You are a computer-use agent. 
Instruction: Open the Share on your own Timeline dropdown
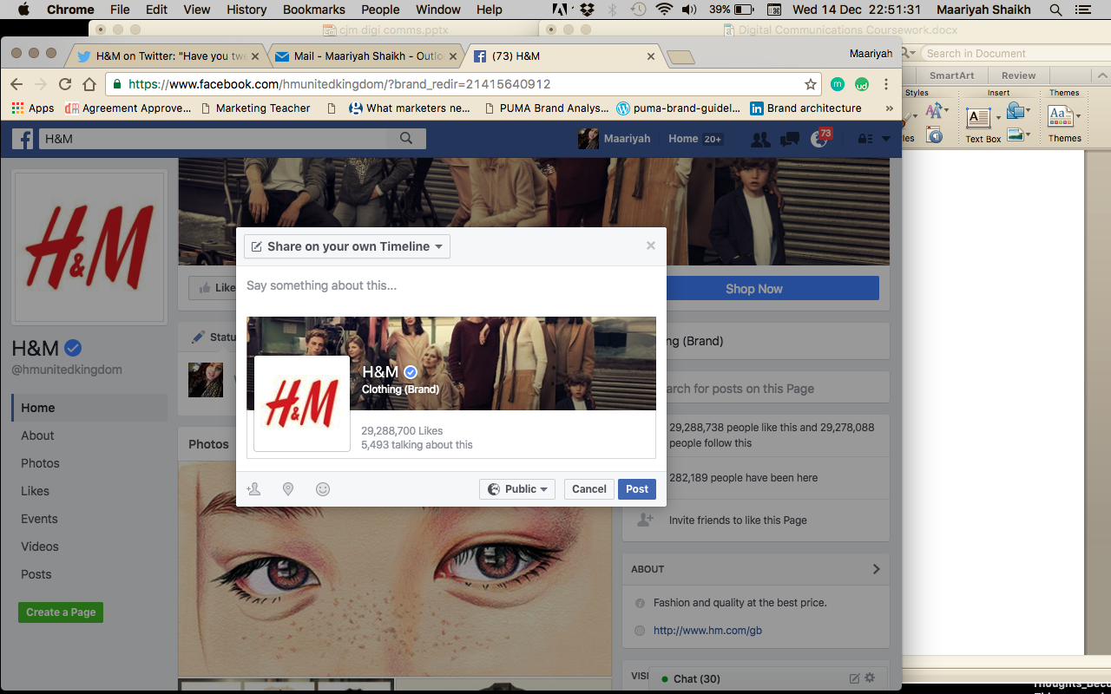coord(347,246)
